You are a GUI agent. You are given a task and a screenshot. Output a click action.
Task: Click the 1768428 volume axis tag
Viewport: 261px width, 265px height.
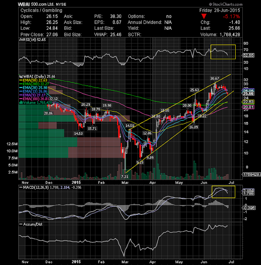(x=252, y=174)
